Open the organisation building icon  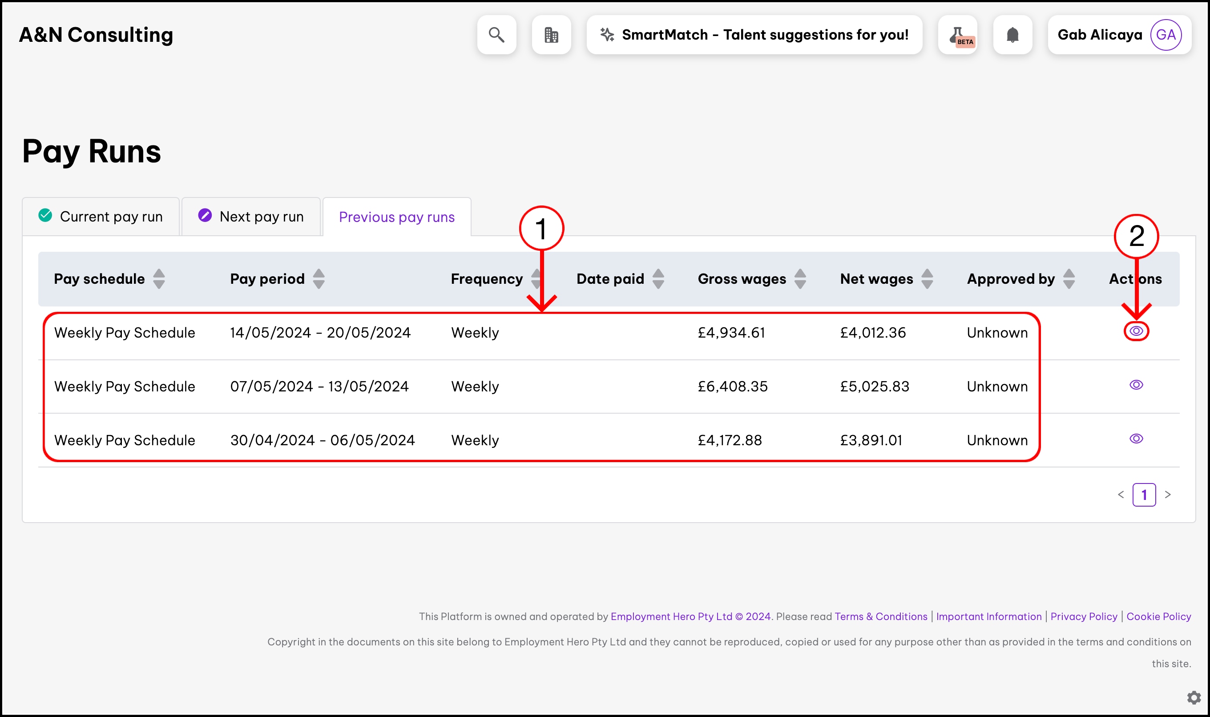[x=551, y=35]
